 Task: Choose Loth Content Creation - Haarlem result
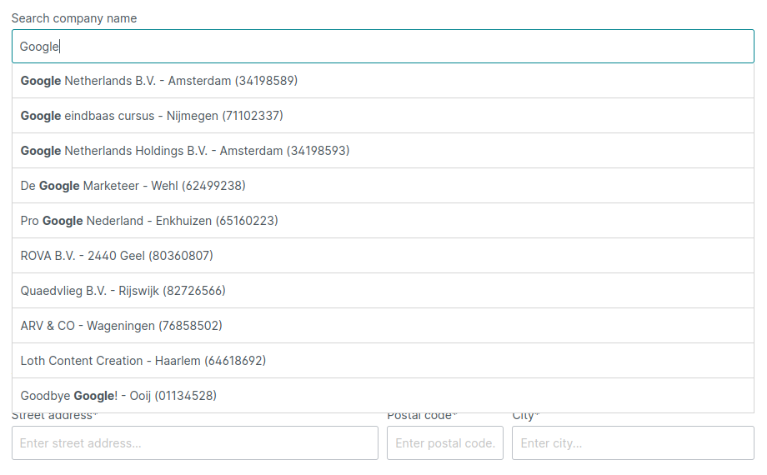pos(383,361)
